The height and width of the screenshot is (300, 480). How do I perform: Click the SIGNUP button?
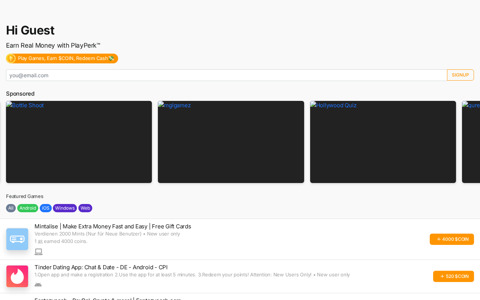[460, 75]
